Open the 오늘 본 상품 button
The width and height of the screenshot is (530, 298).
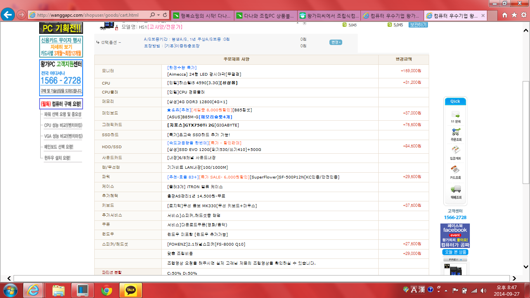point(455,252)
